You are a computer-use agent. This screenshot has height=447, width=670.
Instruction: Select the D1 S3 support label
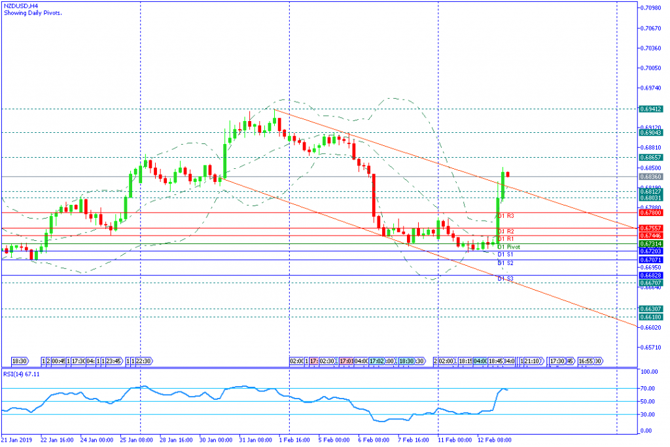[506, 278]
